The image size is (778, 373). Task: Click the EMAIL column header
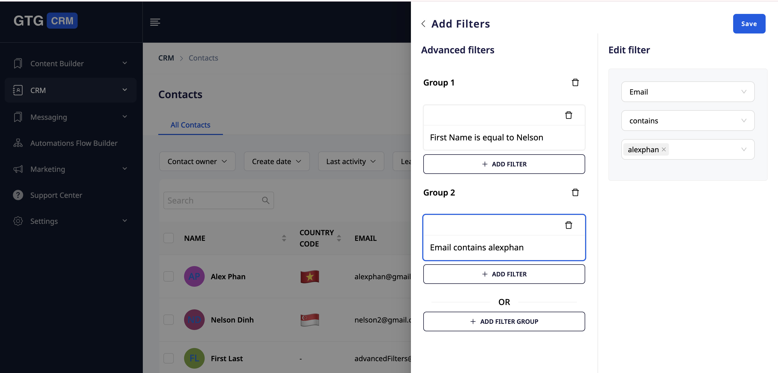pos(366,238)
